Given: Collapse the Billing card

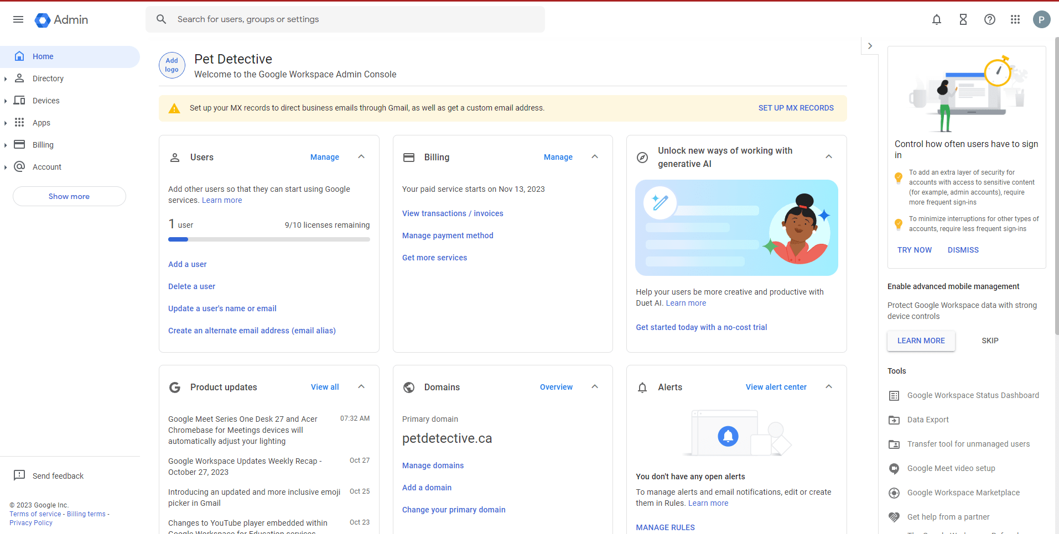Looking at the screenshot, I should (x=595, y=157).
